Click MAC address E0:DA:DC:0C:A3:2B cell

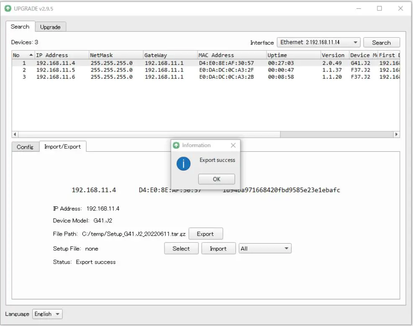tap(226, 77)
